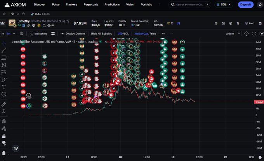This screenshot has height=161, width=264.
Task: Click Hide All Bubbles
Action: (101, 34)
